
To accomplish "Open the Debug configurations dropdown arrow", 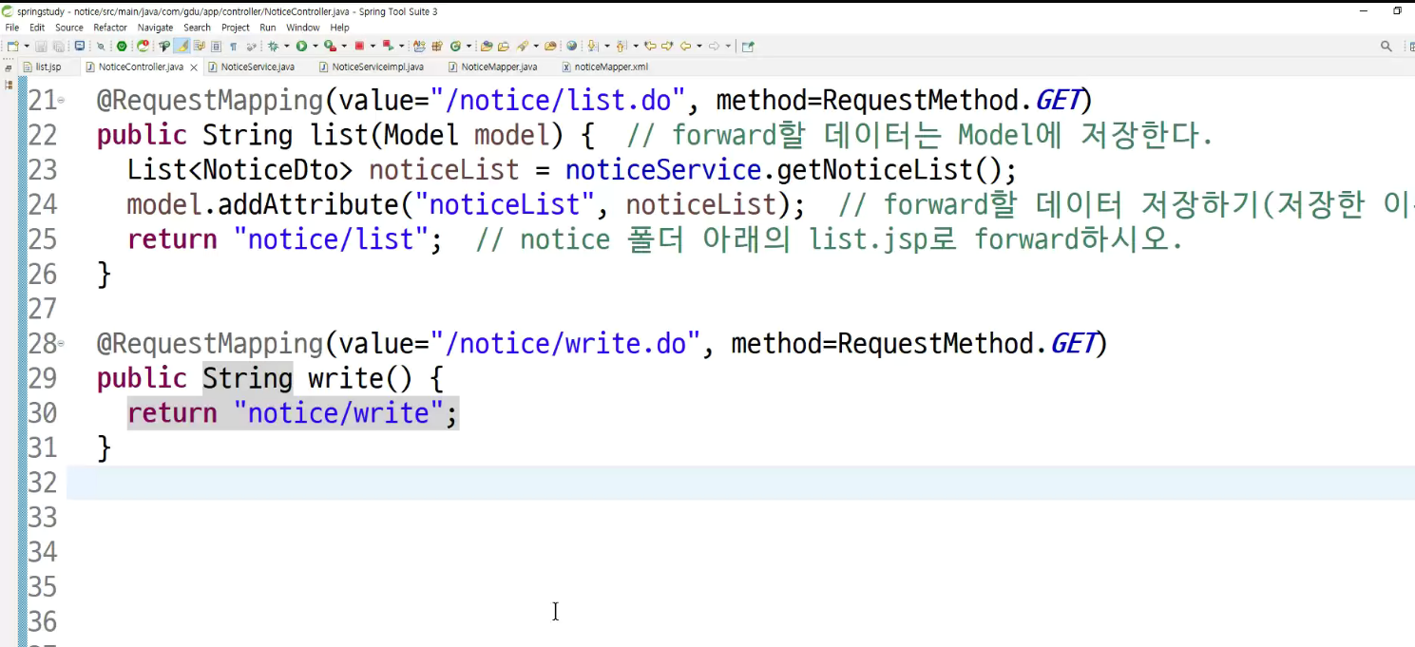I will 287,46.
